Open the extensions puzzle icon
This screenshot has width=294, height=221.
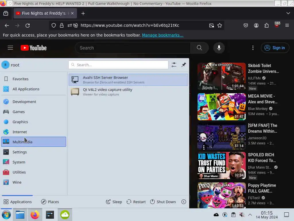pos(266,25)
